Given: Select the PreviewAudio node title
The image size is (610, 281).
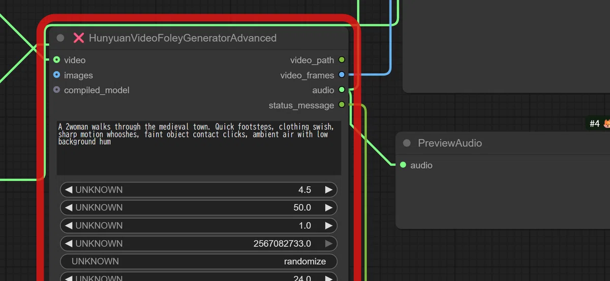Looking at the screenshot, I should (x=450, y=143).
